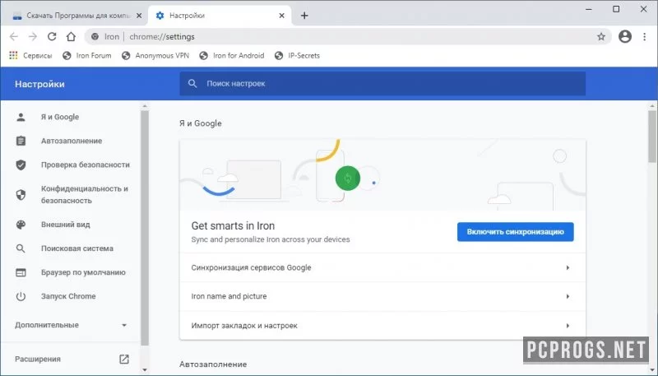Click the back navigation arrow

pos(14,37)
